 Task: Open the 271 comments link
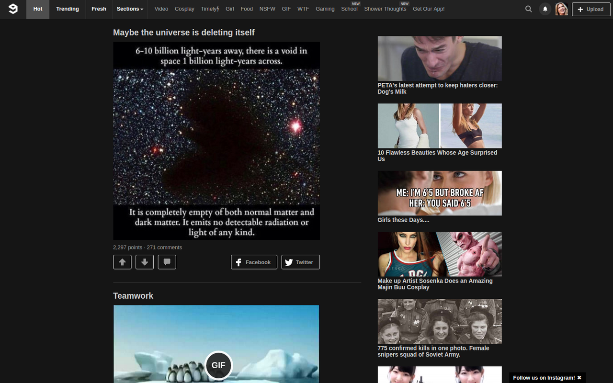pos(165,248)
